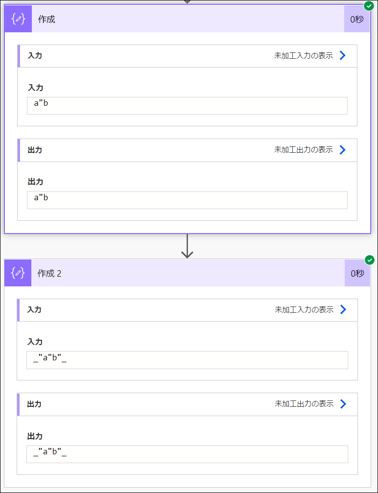Click the green success checkmark on 作成

coord(369,6)
